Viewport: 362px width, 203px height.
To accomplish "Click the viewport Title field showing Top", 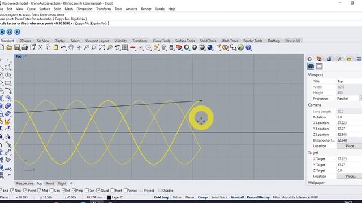I will 349,81.
